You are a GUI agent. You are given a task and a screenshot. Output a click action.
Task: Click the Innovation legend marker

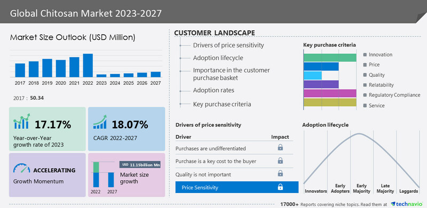[x=365, y=55]
